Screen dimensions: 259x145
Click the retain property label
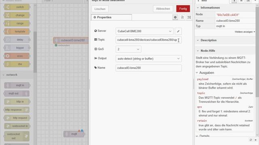pyautogui.click(x=202, y=121)
